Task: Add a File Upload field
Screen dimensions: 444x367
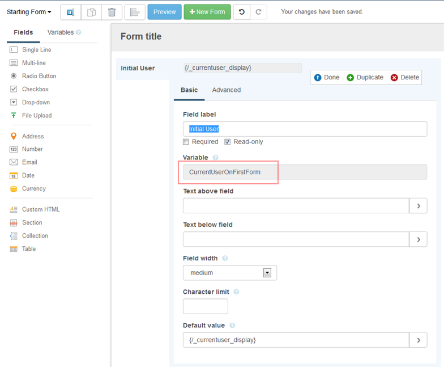Action: [x=31, y=116]
